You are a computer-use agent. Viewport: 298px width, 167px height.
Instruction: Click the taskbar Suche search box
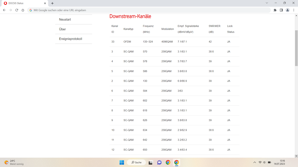coord(136,163)
